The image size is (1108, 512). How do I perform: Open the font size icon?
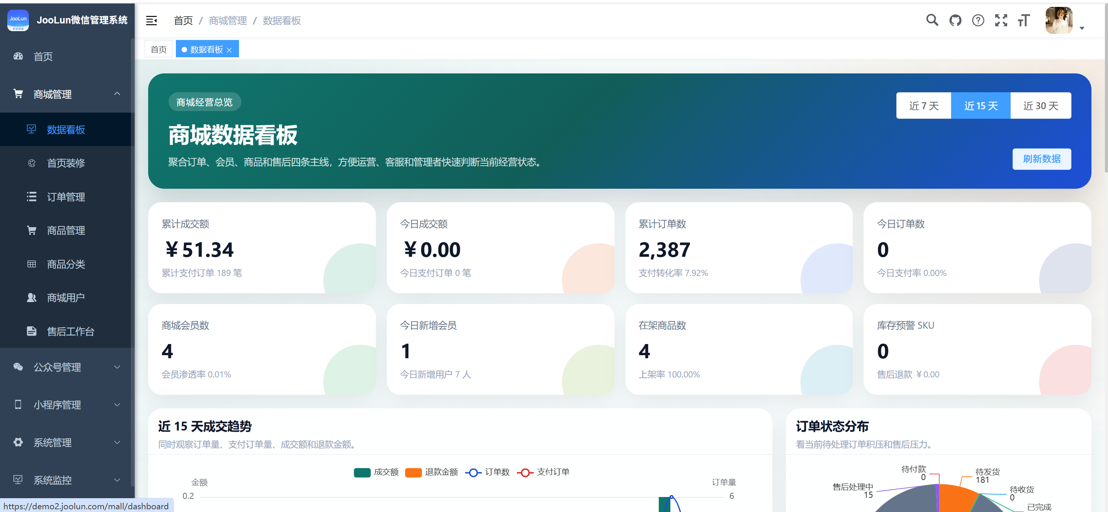click(x=1024, y=20)
